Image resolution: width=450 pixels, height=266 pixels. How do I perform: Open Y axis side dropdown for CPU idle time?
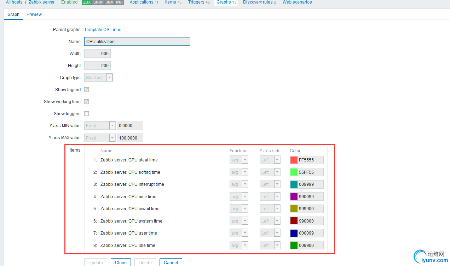[x=270, y=246]
